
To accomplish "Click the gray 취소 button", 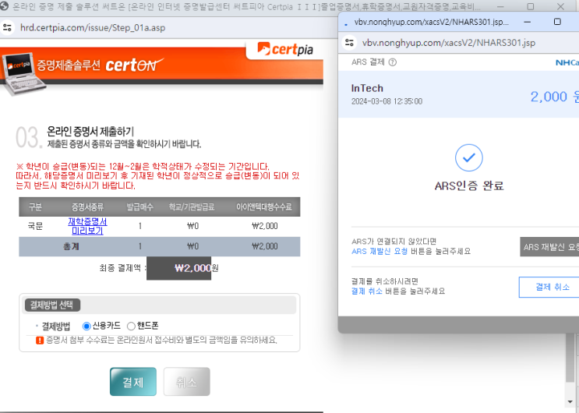I will pos(187,382).
